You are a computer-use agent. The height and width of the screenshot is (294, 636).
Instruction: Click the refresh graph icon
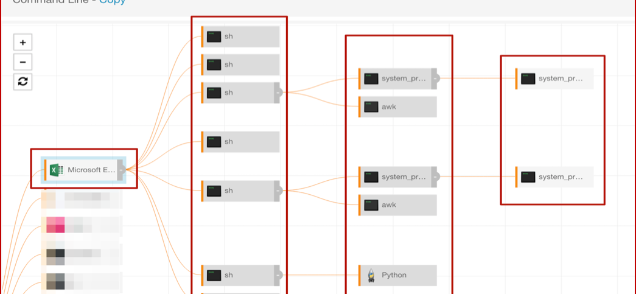pyautogui.click(x=23, y=82)
